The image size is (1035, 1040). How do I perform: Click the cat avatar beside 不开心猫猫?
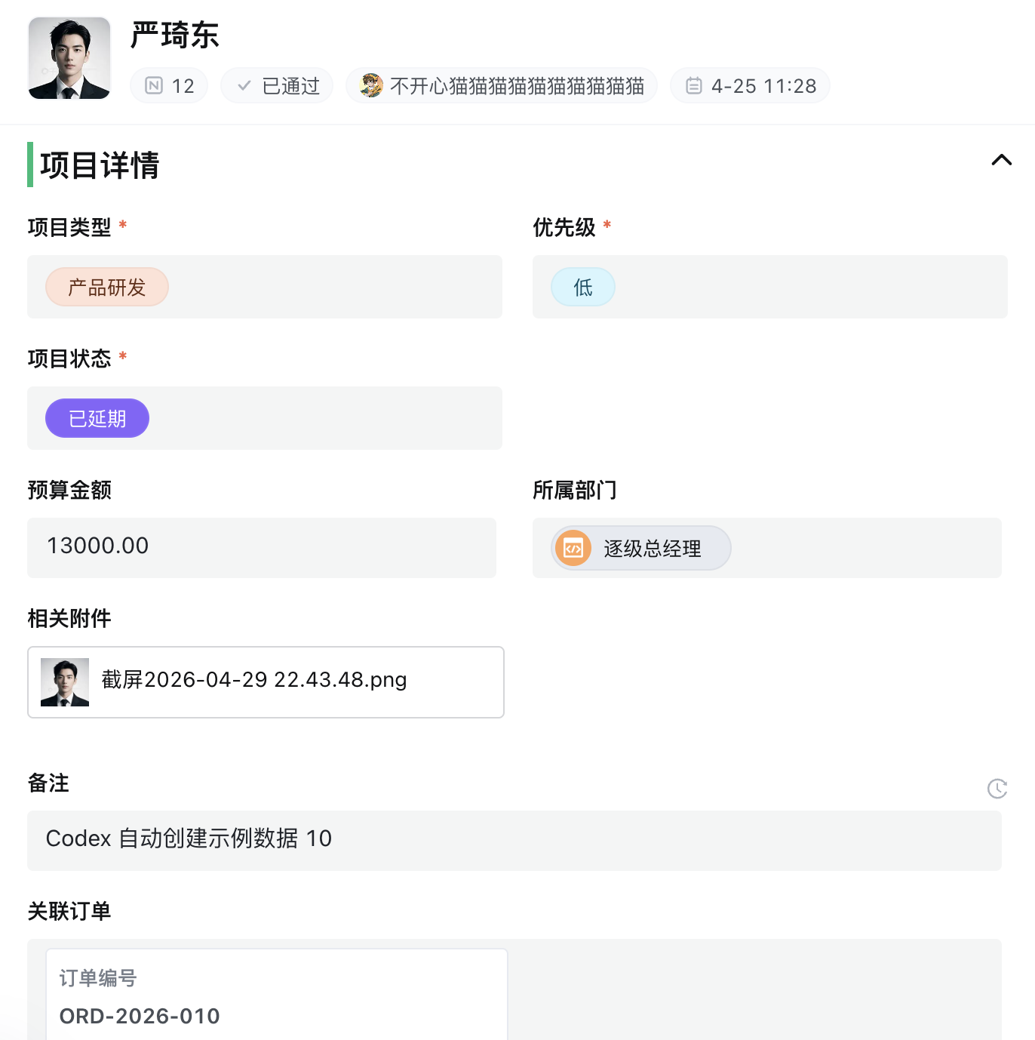point(371,86)
